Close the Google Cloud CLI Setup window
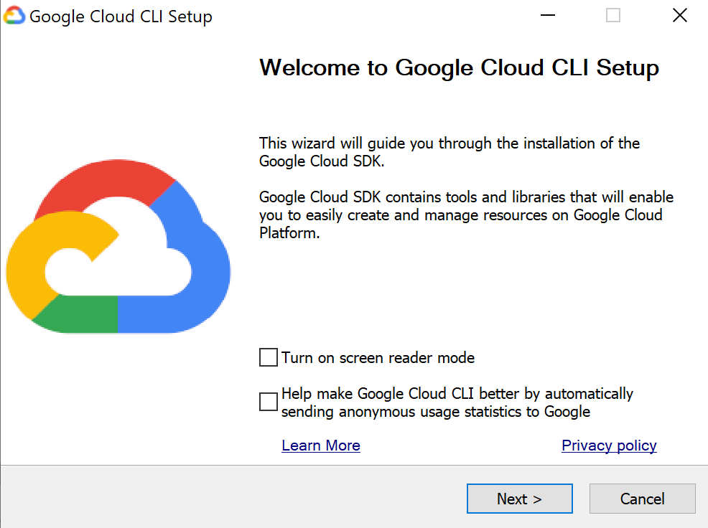The width and height of the screenshot is (708, 528). tap(679, 15)
